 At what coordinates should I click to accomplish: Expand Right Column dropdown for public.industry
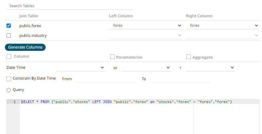click(x=222, y=35)
